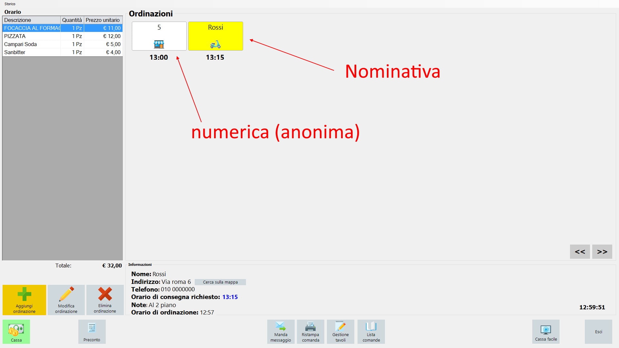Open the Preconto receipt button
The height and width of the screenshot is (348, 619).
(92, 332)
